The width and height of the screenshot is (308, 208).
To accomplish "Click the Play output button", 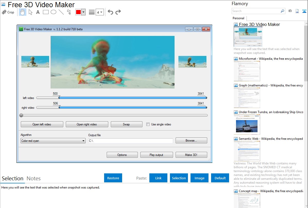I will (157, 155).
